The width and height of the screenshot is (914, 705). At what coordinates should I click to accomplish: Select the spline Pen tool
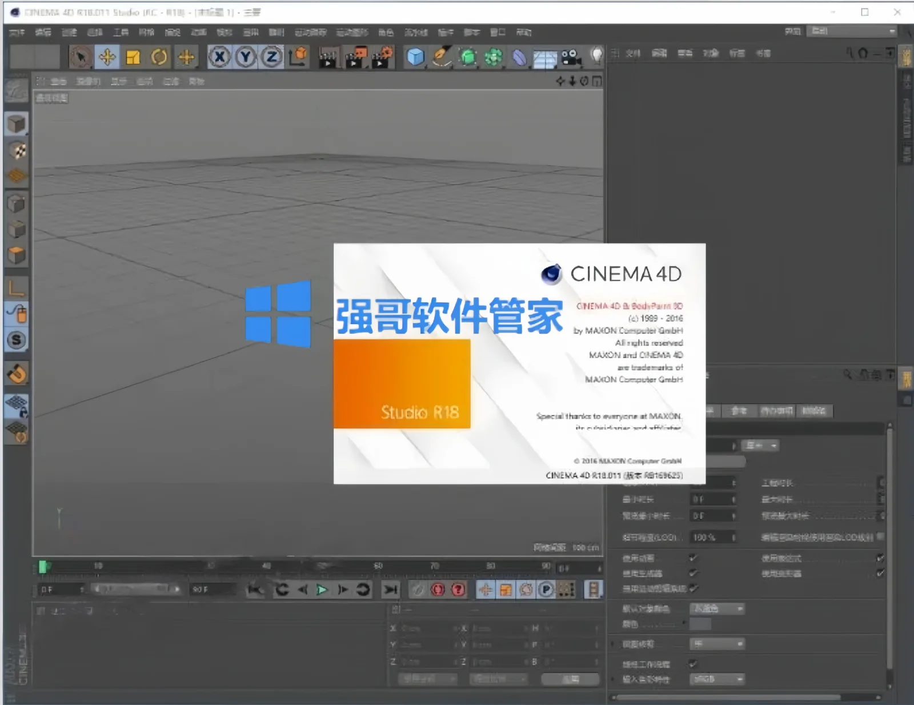tap(442, 57)
